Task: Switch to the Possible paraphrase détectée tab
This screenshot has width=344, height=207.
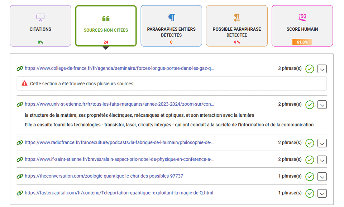Action: point(237,26)
